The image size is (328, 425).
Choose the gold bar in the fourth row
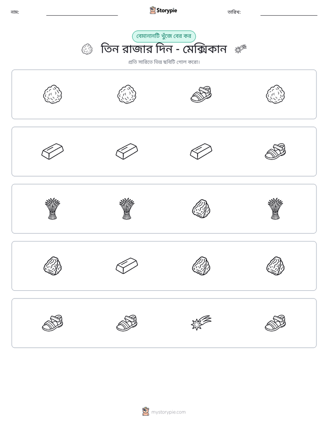click(x=127, y=266)
